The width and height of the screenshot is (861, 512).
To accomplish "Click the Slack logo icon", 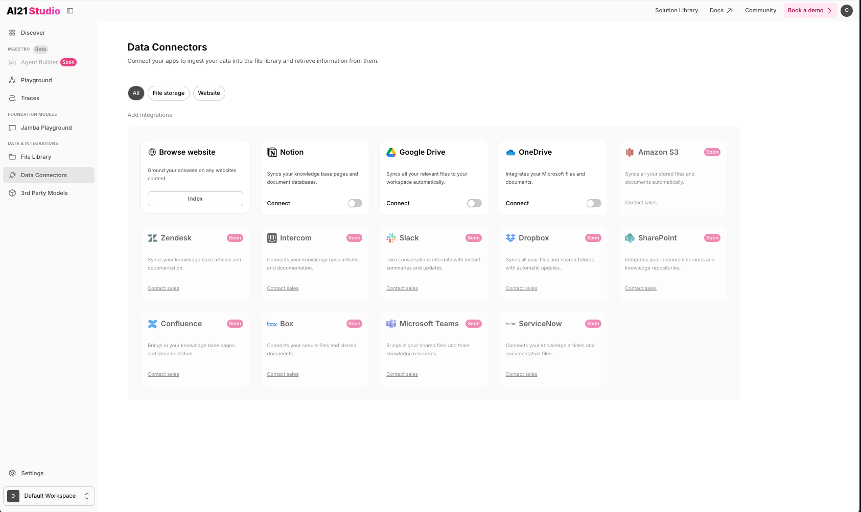I will coord(391,238).
